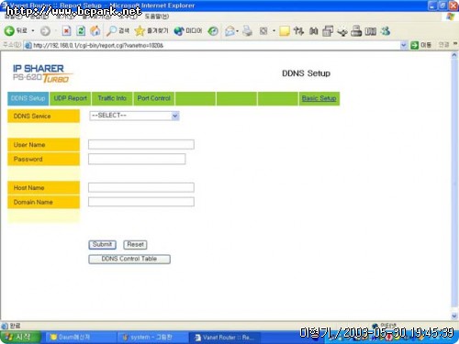Go back with the green Back arrow
This screenshot has height=344, width=459.
[x=9, y=31]
